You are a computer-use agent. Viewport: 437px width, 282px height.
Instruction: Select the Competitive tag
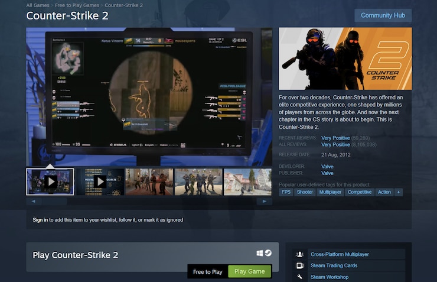coord(360,192)
